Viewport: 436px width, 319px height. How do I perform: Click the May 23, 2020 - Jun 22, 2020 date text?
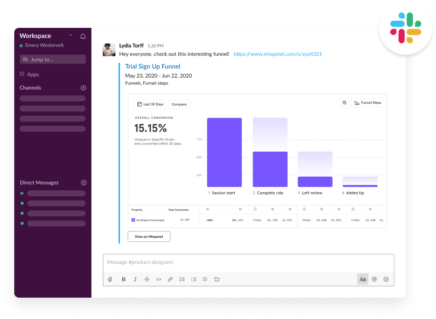click(159, 76)
